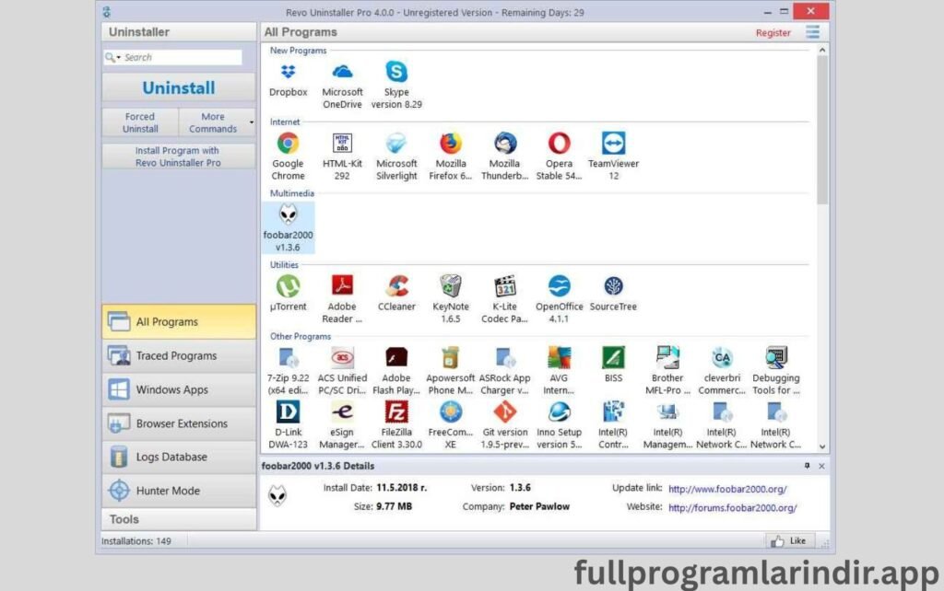Open the search options dropdown arrow

(x=121, y=57)
